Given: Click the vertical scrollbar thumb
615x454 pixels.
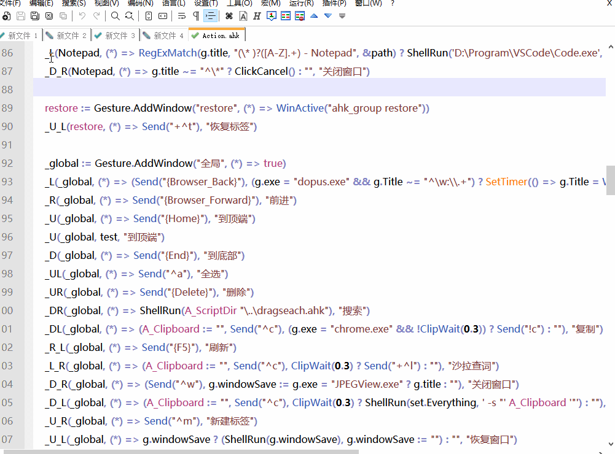Looking at the screenshot, I should (611, 180).
